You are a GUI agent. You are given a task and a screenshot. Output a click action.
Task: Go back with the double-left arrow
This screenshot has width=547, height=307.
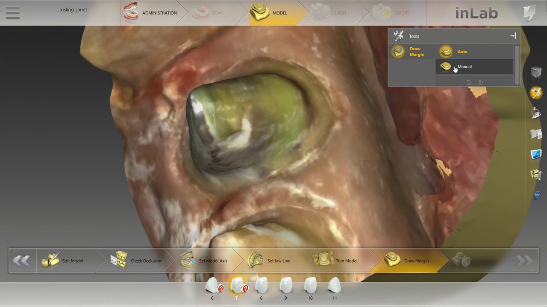point(21,261)
